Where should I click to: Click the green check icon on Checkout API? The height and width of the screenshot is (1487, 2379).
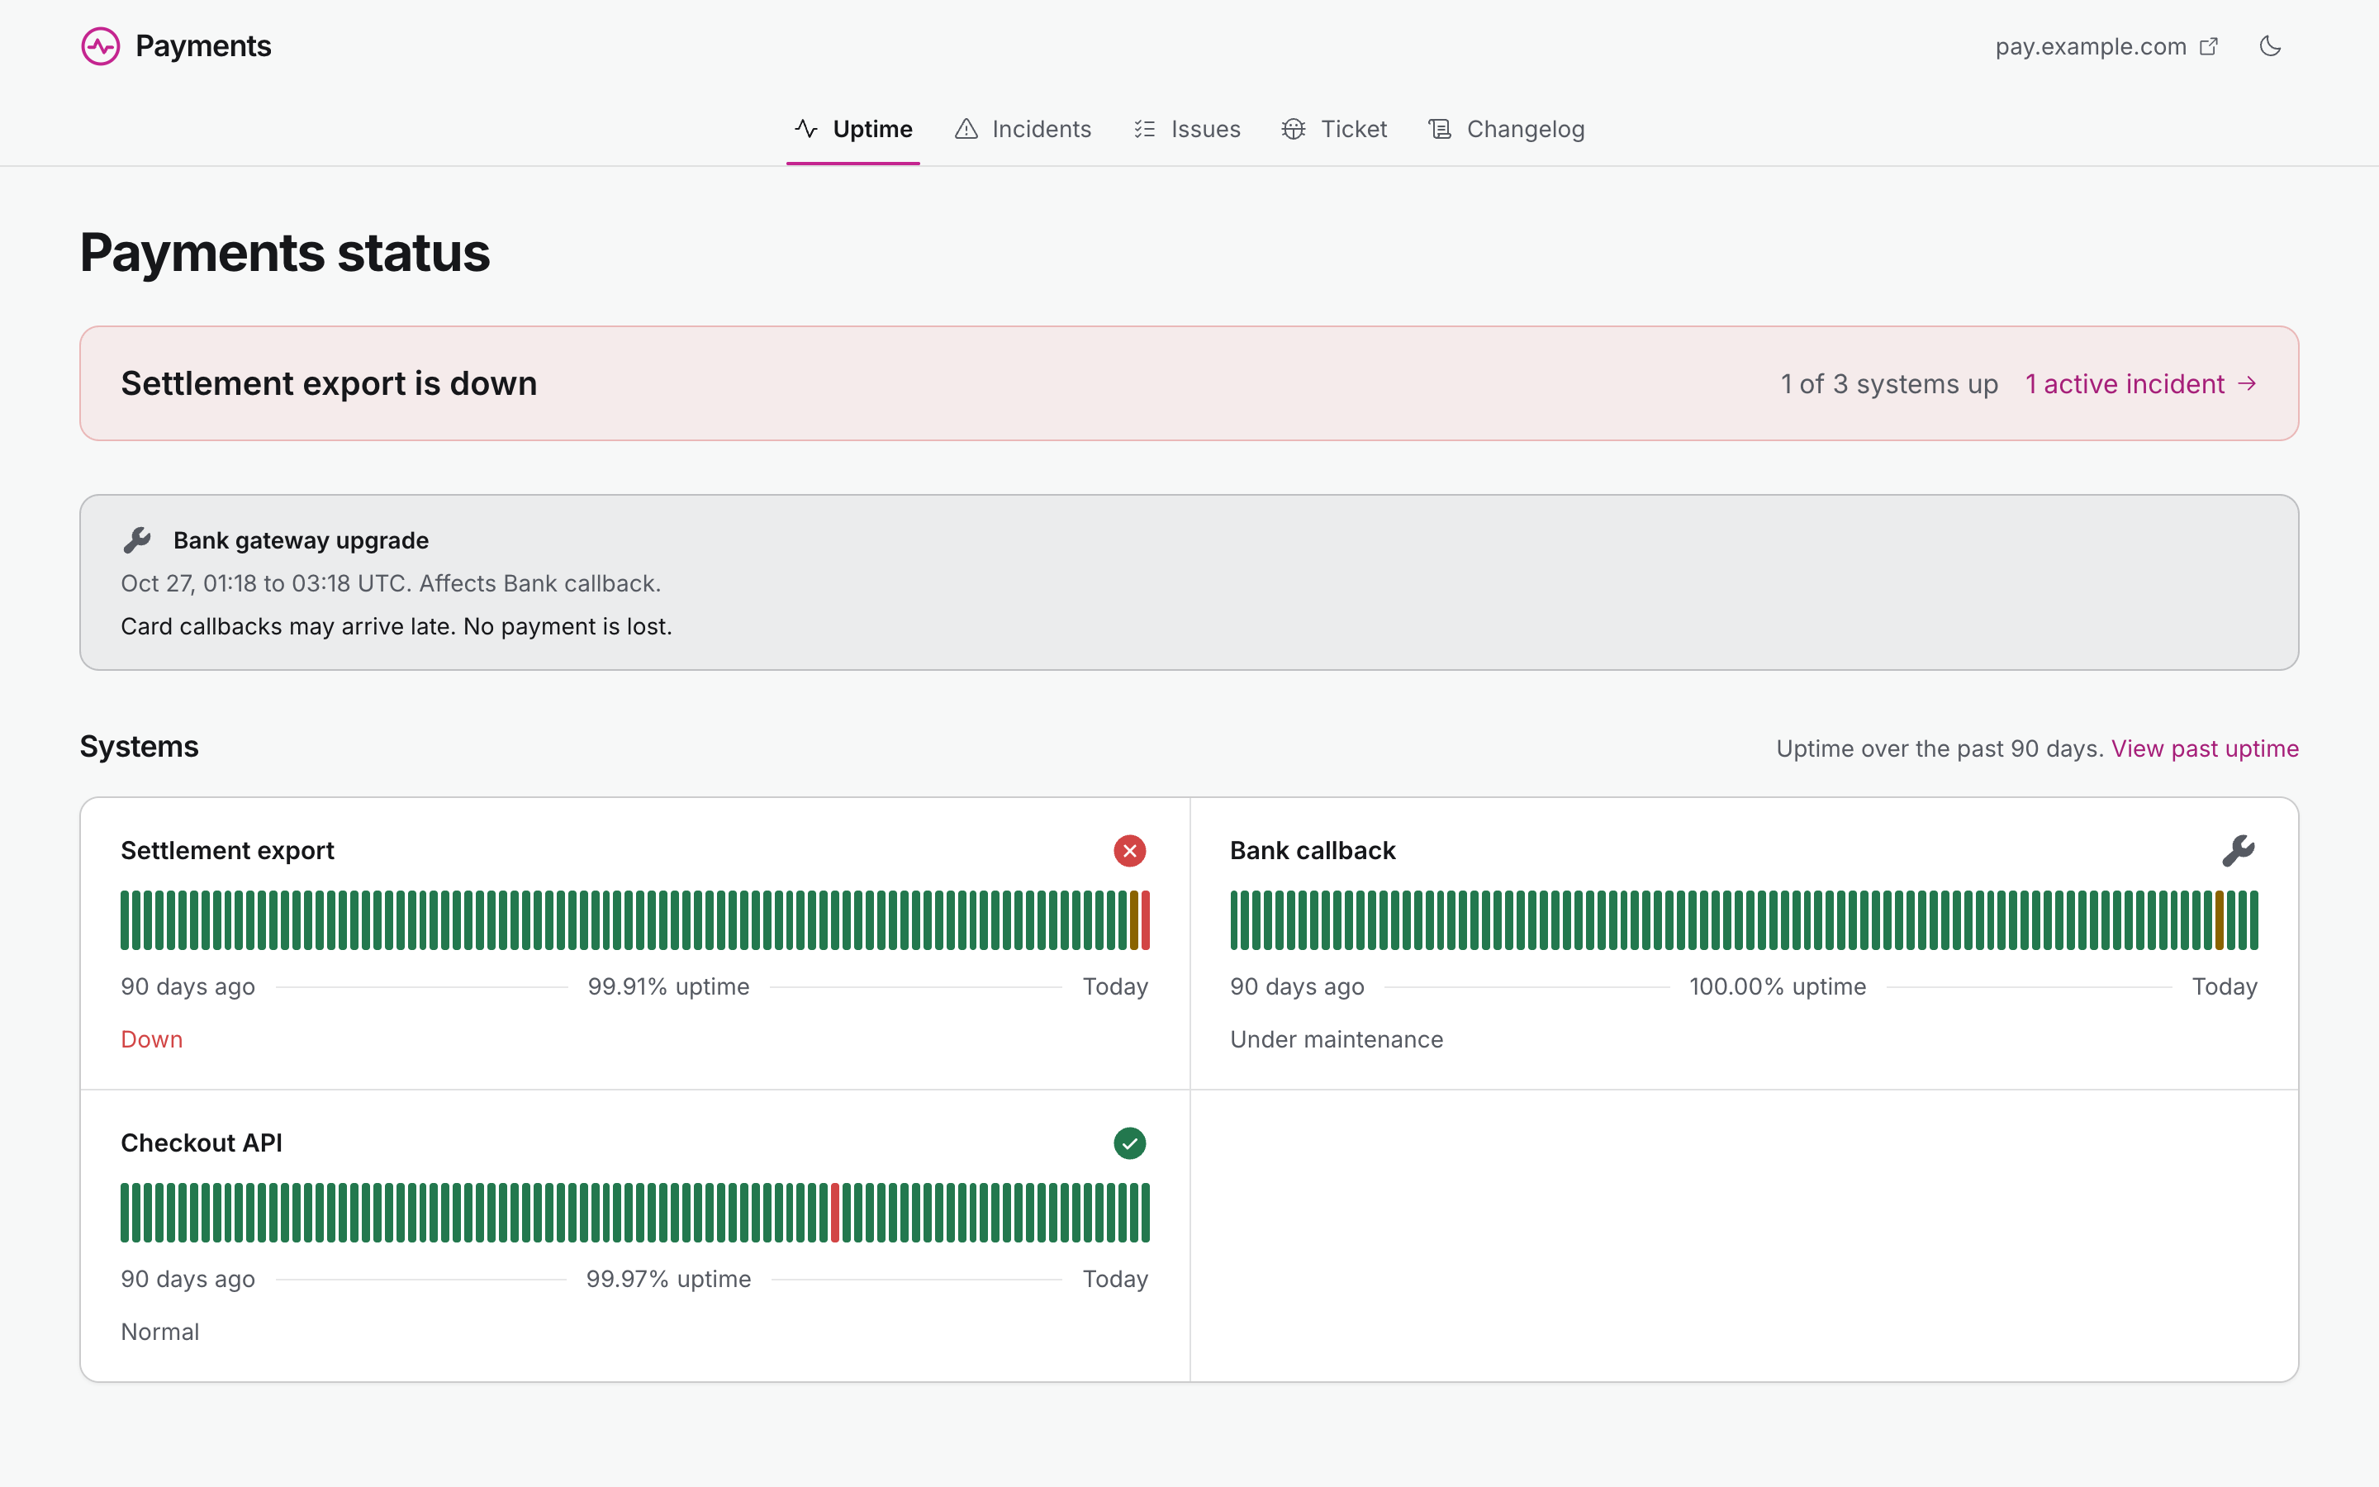pos(1129,1143)
